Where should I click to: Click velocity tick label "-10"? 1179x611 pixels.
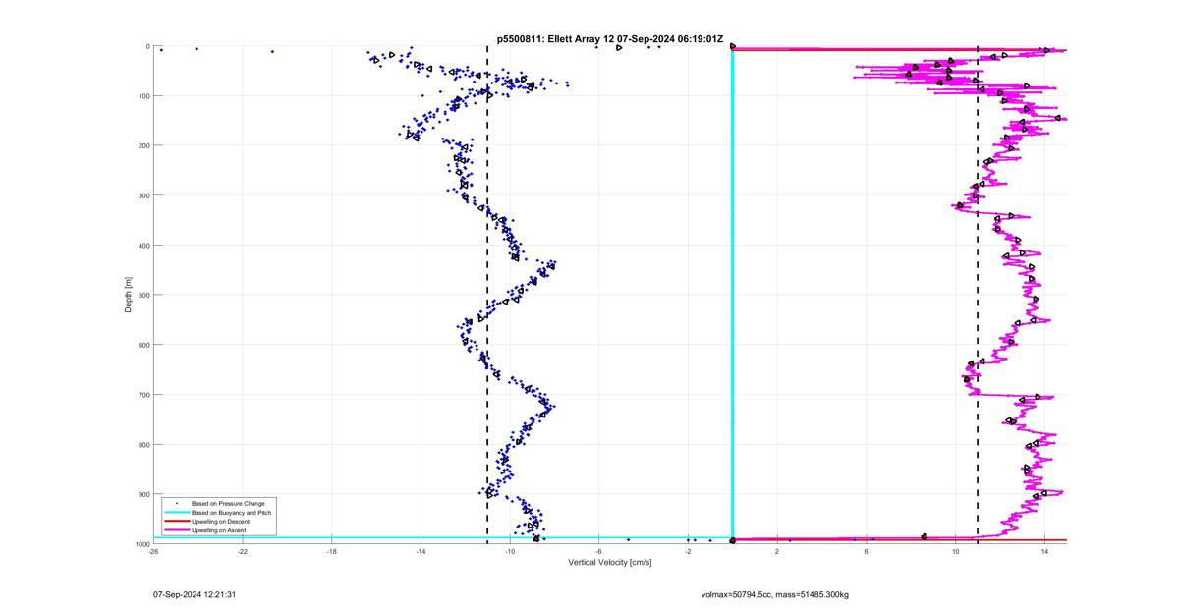(x=510, y=552)
